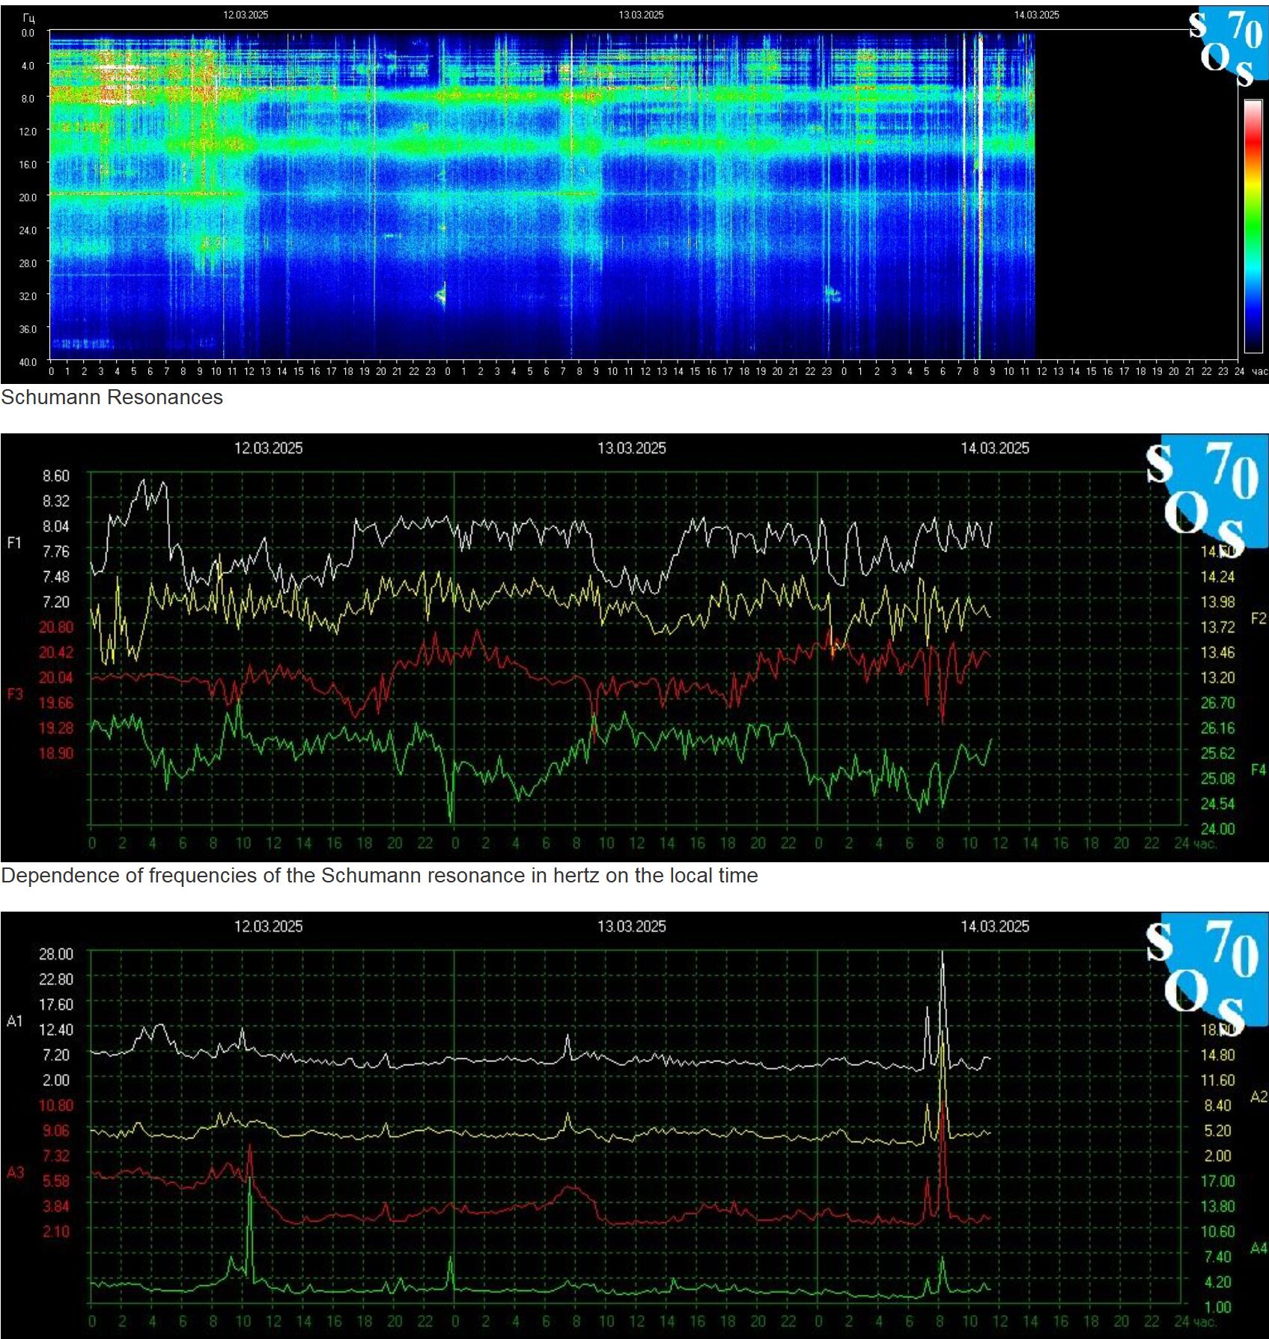Click the red A3 amplitude label

(15, 1172)
